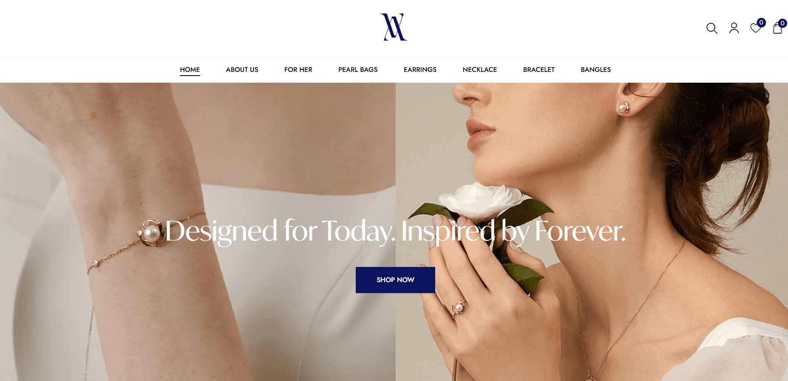Click the cart count badge
The image size is (788, 381).
click(x=782, y=23)
